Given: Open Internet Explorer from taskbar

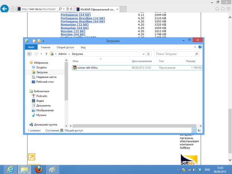Looking at the screenshot, I should pos(10,170).
